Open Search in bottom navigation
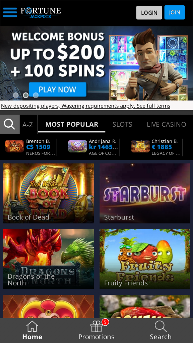Screen dimensions: 193x343 pos(160,331)
